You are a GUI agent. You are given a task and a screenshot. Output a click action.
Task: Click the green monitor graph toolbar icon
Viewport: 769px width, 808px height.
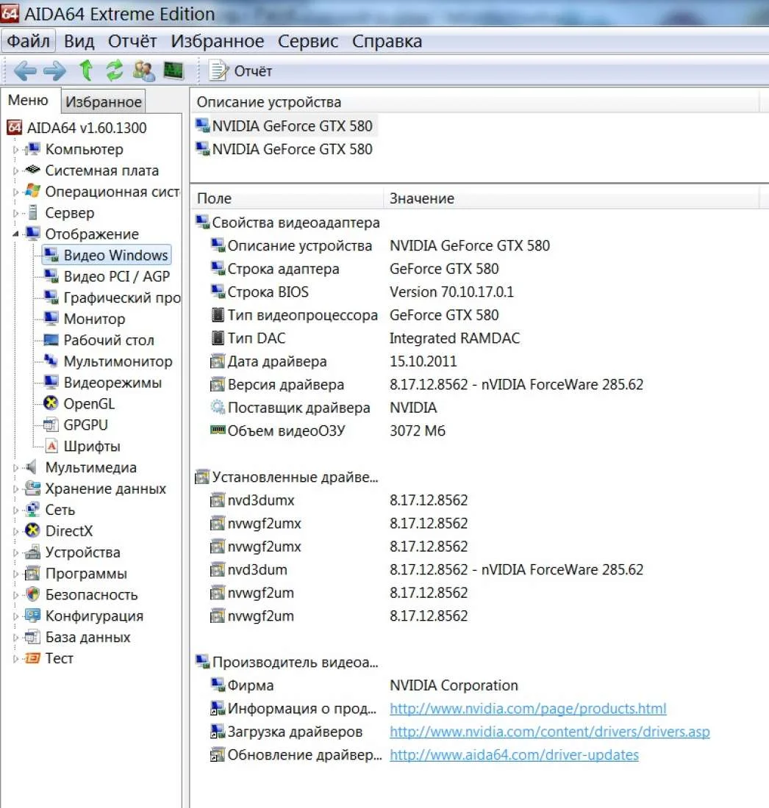[173, 71]
